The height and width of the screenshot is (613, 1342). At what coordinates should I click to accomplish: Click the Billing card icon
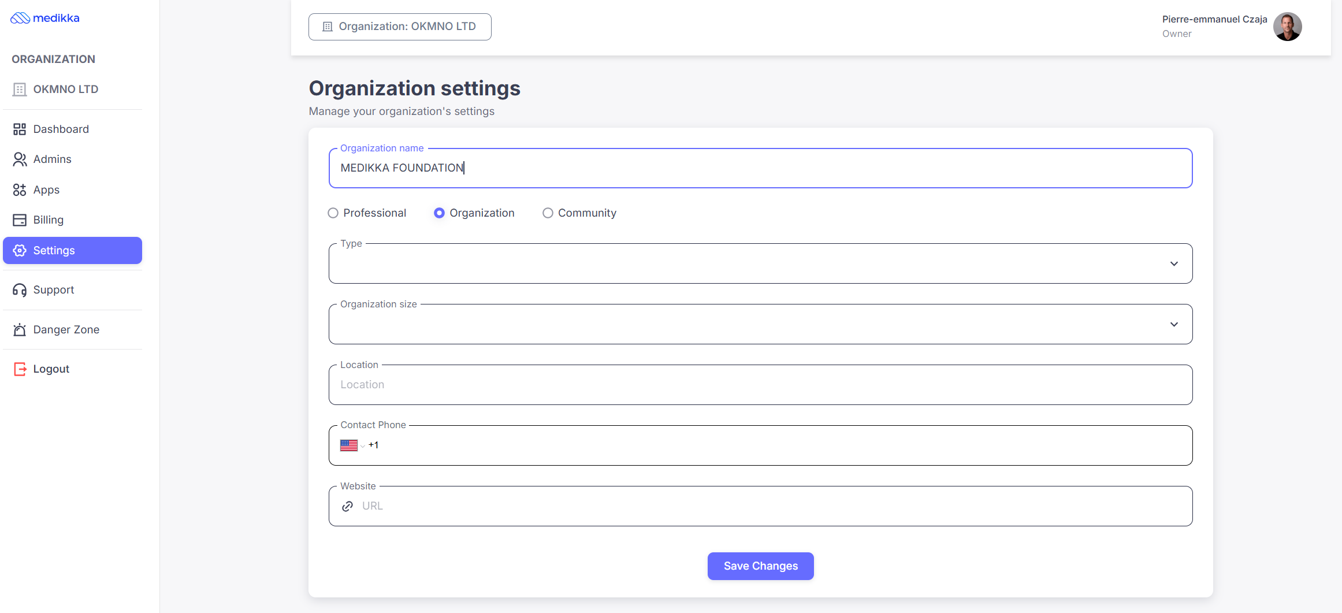tap(20, 220)
